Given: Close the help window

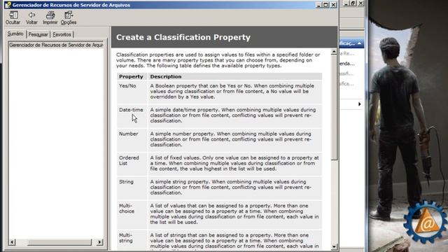Looking at the screenshot, I should 333,5.
